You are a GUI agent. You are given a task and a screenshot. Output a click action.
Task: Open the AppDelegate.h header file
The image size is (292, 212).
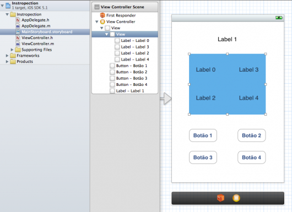(33, 20)
